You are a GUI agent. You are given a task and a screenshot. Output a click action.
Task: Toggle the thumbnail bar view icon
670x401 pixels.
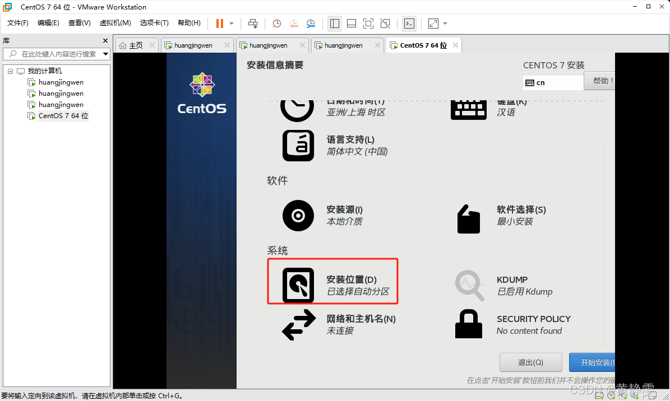[x=351, y=24]
